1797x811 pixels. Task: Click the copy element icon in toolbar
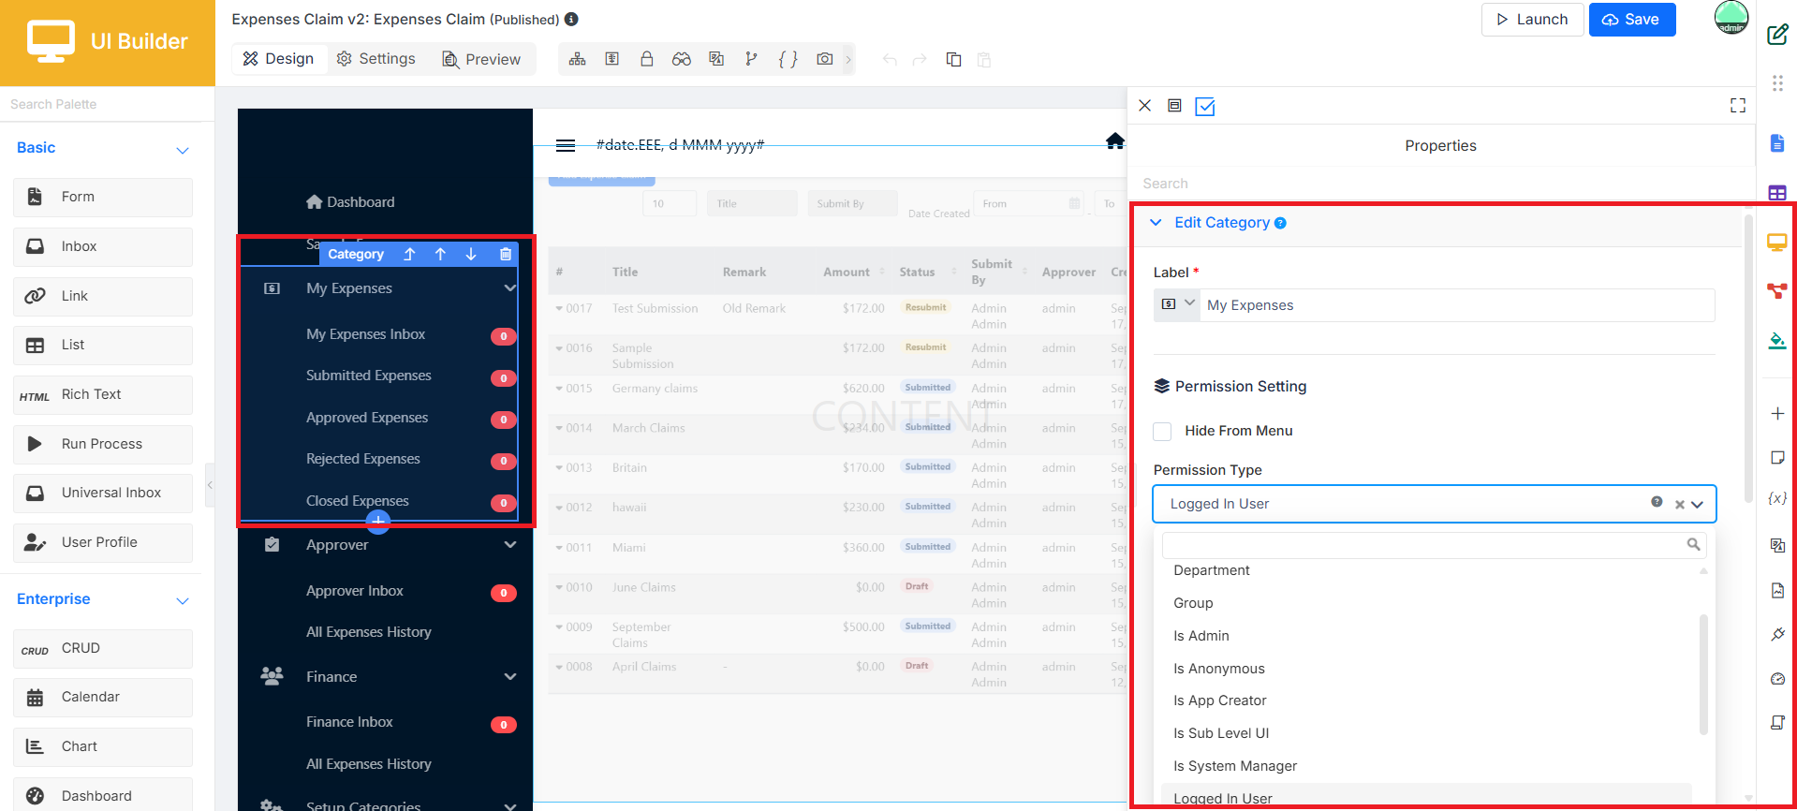[953, 59]
